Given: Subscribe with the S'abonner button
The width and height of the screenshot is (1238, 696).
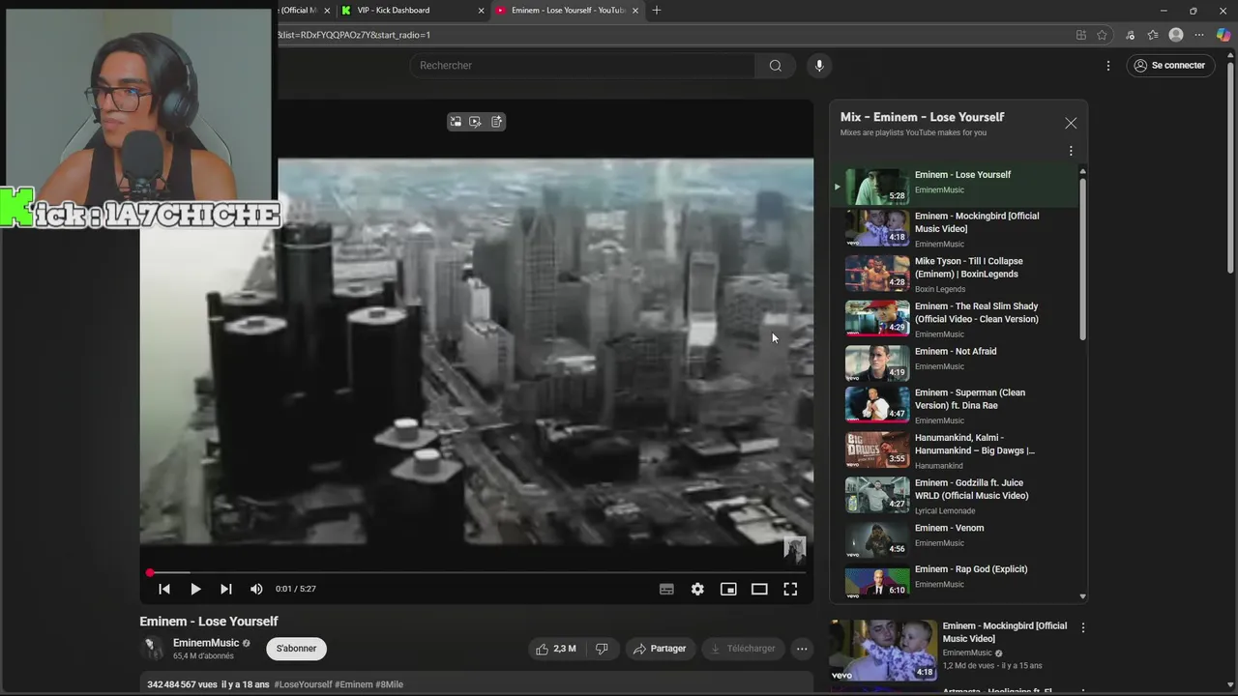Looking at the screenshot, I should (x=296, y=649).
